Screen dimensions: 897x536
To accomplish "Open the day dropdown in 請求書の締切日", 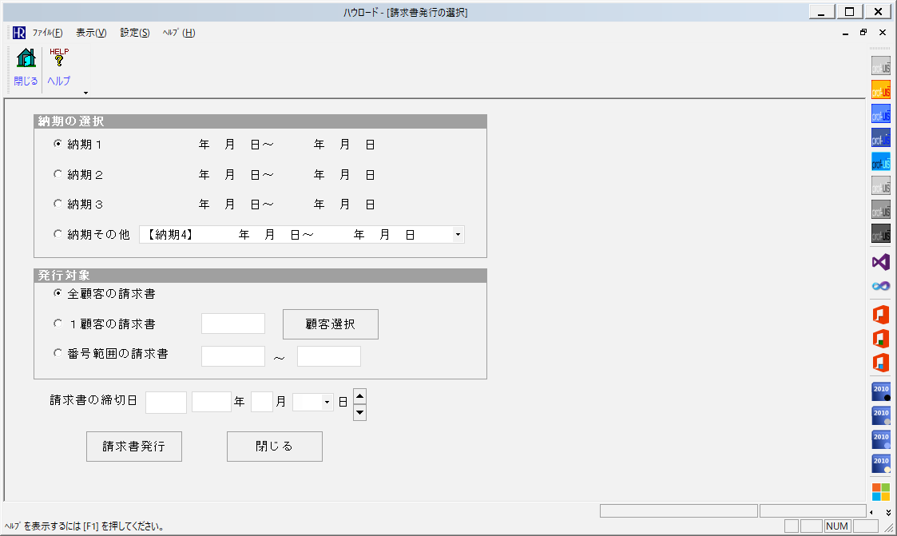I will pyautogui.click(x=327, y=403).
